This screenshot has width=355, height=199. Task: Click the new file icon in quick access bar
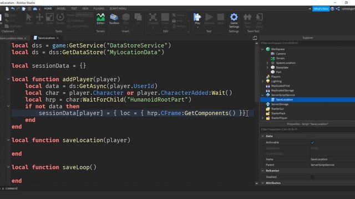tap(7, 9)
